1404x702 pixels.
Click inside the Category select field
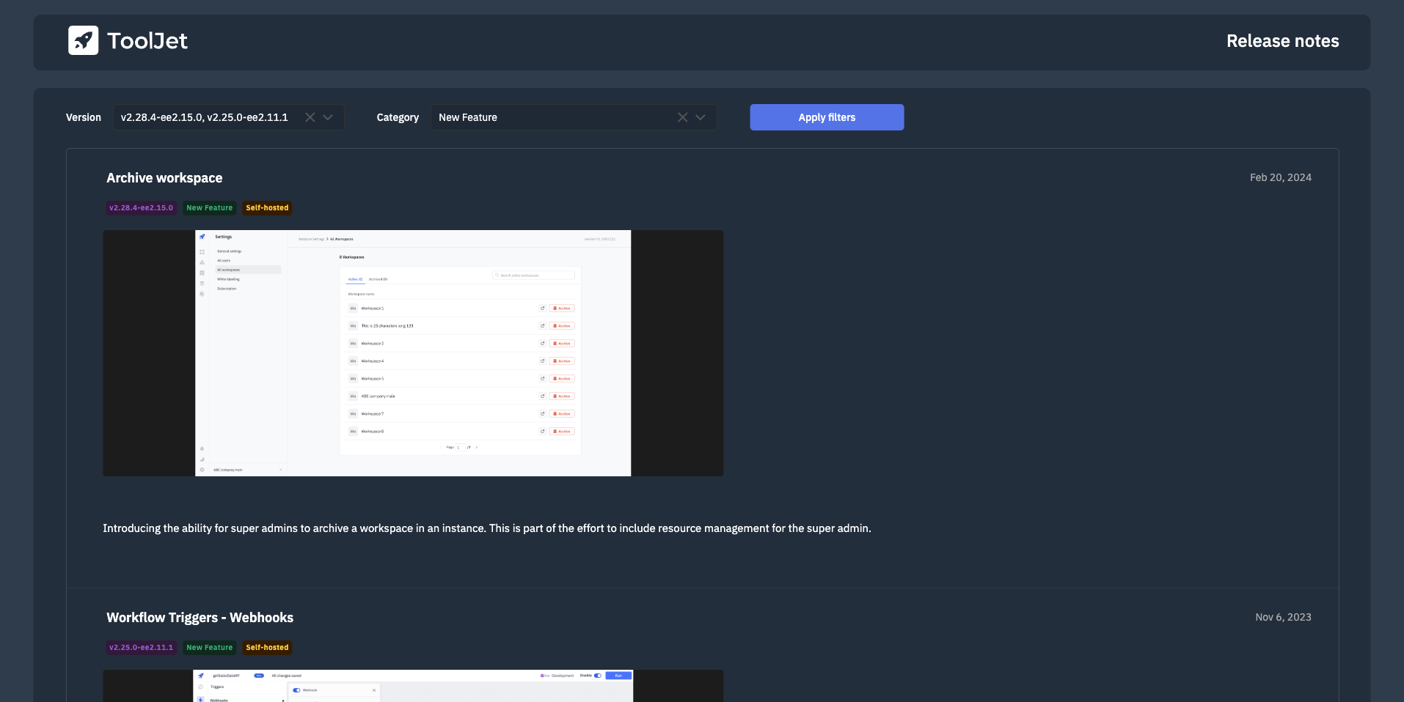click(x=550, y=117)
